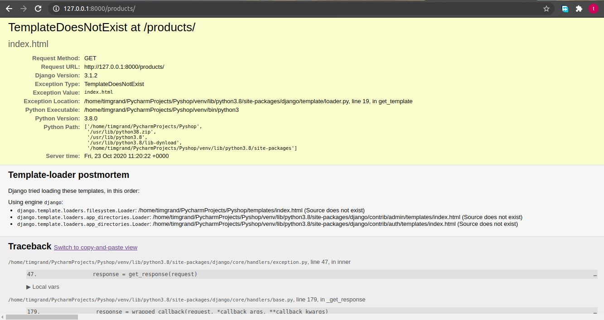Select Python Path entry '/usr/lib/python3.8/lib-dynload'
The width and height of the screenshot is (604, 320).
[134, 143]
